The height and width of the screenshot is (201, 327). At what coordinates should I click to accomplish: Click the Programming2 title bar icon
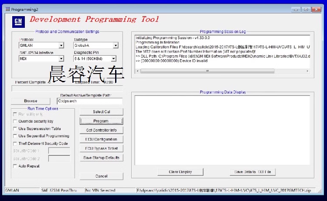[x=7, y=9]
